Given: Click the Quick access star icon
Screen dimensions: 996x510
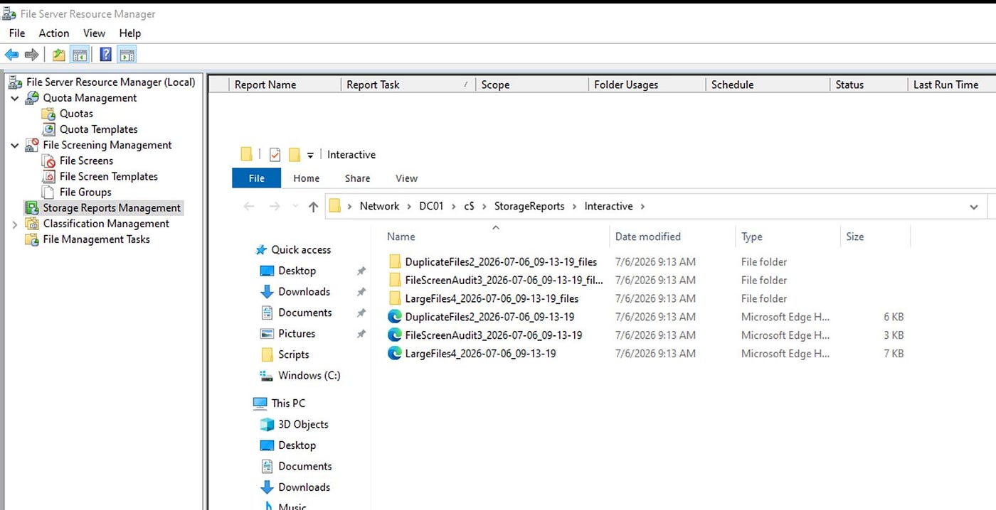Looking at the screenshot, I should [261, 250].
